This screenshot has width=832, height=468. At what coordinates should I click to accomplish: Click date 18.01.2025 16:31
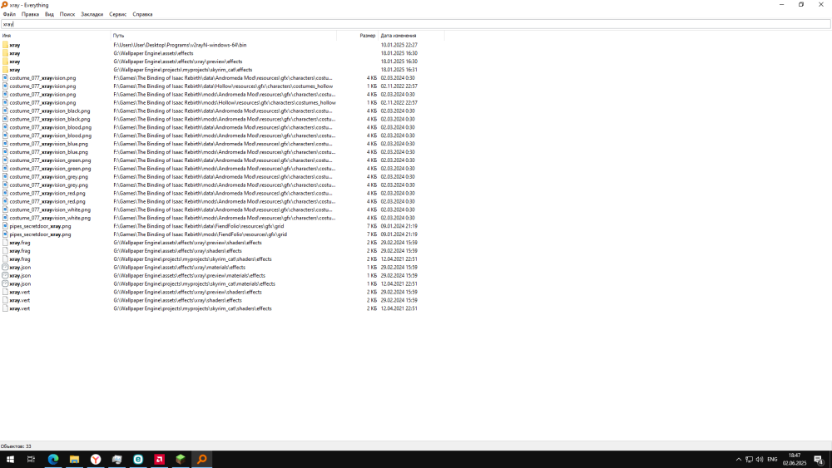[x=399, y=70]
